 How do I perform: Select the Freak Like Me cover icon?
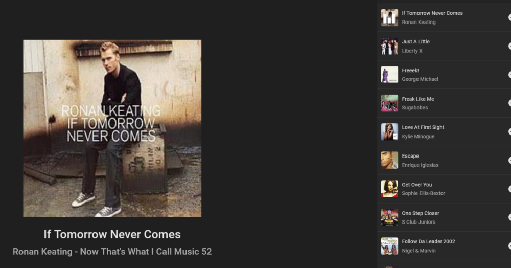click(x=389, y=103)
